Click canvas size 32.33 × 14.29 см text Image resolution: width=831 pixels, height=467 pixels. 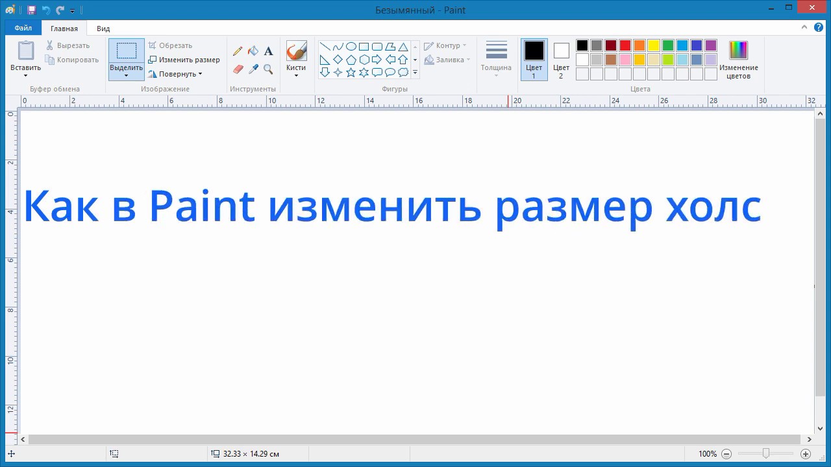coord(251,454)
